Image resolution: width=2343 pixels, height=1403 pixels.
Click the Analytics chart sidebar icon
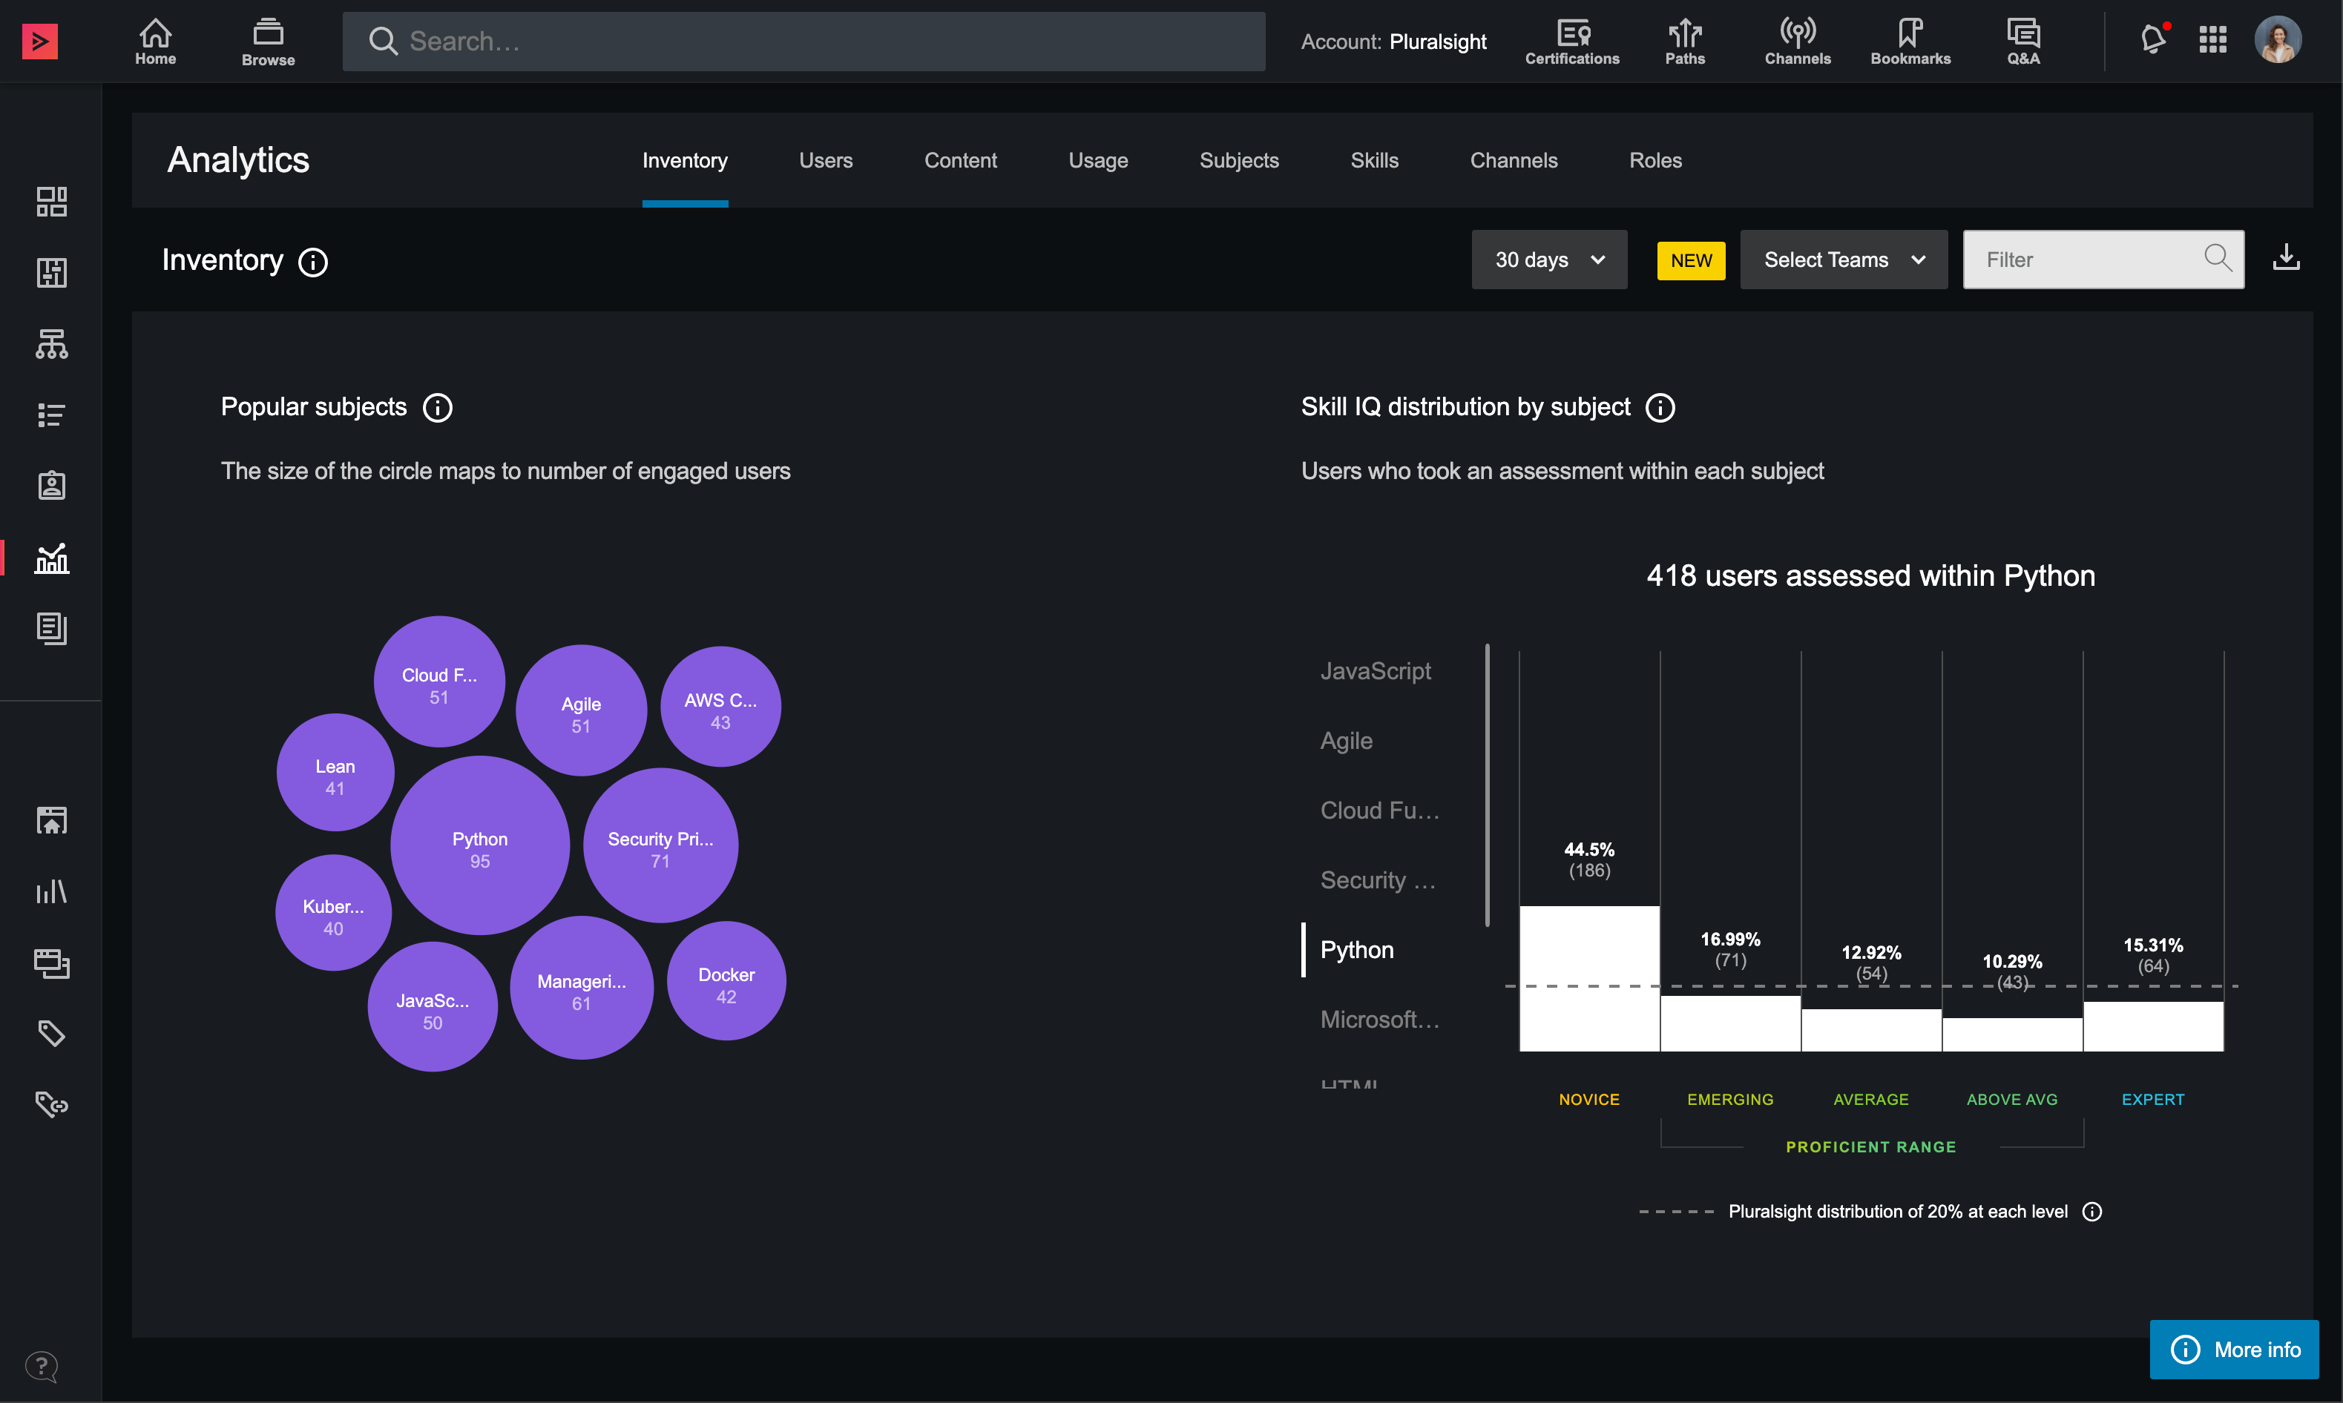(51, 558)
